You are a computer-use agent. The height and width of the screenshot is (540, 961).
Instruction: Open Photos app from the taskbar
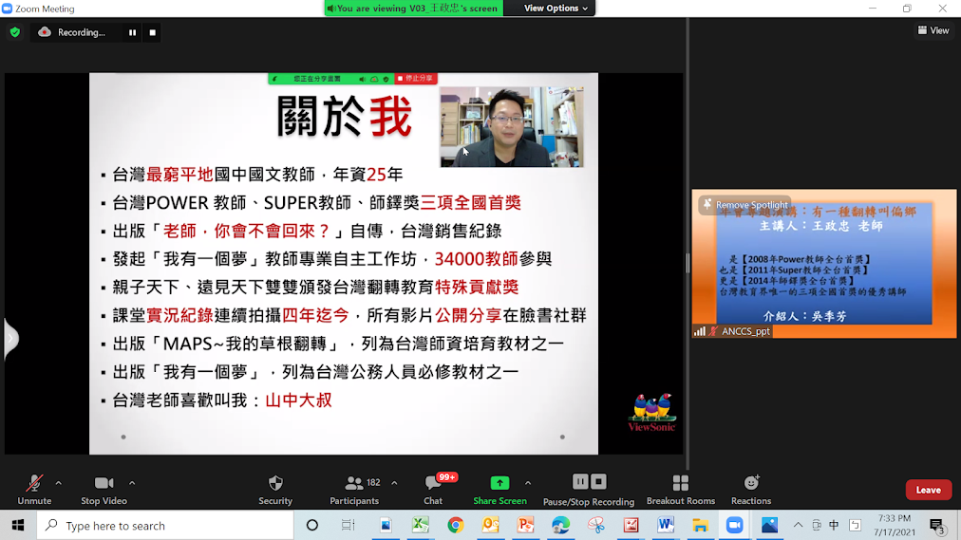pos(770,526)
